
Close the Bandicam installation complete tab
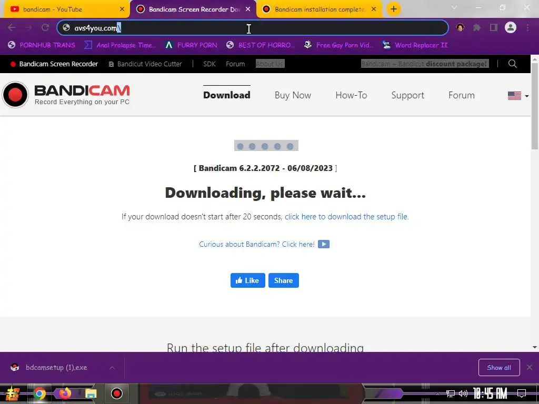click(374, 9)
